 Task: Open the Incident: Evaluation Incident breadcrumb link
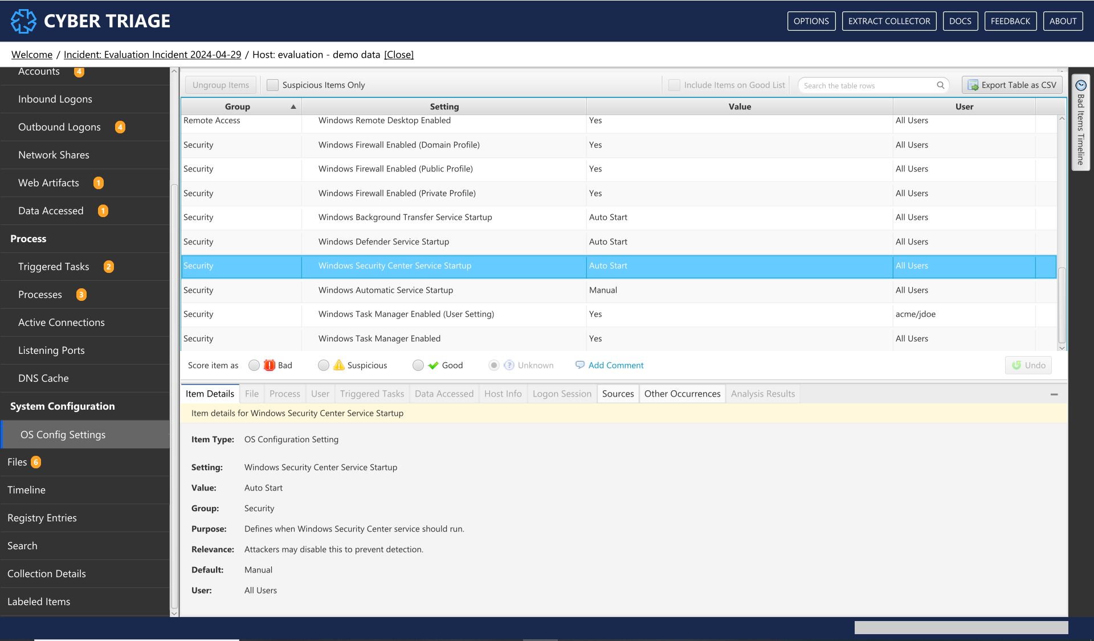[x=152, y=55]
